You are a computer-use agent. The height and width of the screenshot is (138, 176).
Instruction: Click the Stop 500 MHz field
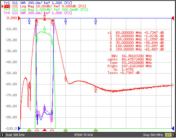(153, 135)
